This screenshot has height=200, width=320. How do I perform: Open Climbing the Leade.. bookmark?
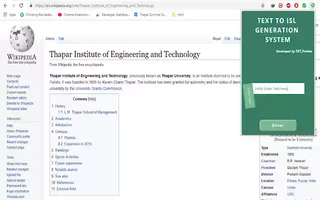click(x=36, y=14)
